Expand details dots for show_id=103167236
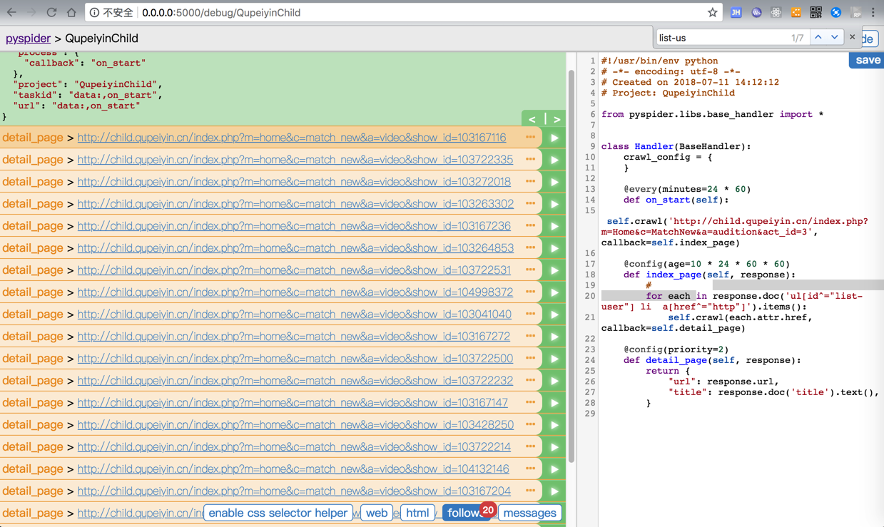The image size is (884, 527). [530, 225]
